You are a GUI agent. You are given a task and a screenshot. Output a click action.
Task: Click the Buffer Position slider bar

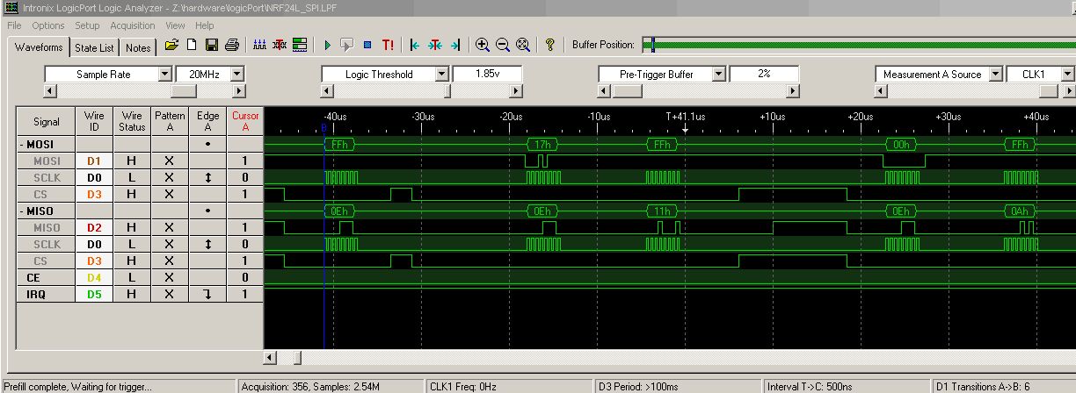pyautogui.click(x=857, y=45)
